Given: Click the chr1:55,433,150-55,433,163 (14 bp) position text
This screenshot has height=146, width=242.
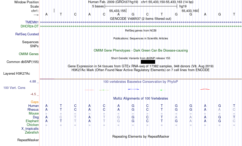Looking at the screenshot, I should [167, 2].
